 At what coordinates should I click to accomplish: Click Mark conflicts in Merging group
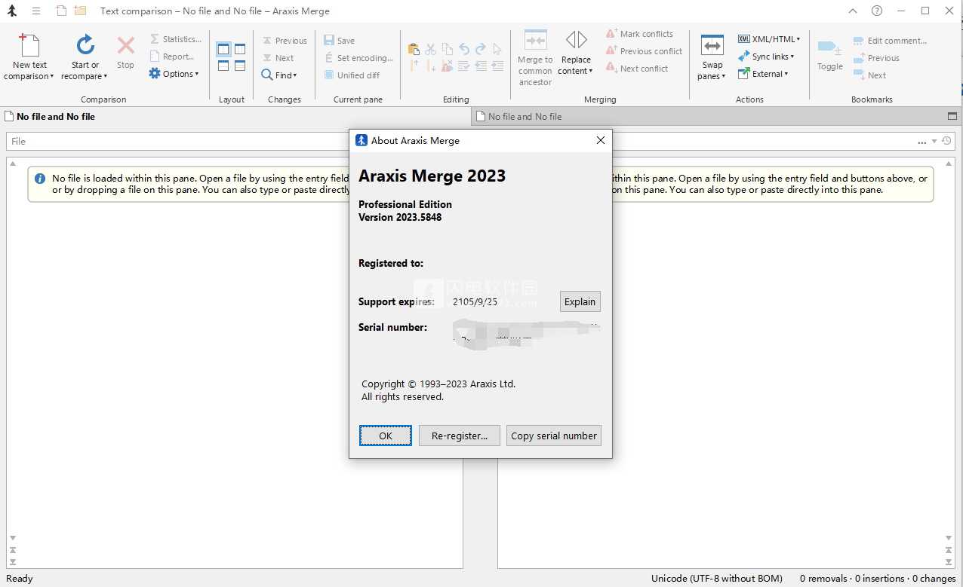pyautogui.click(x=640, y=34)
